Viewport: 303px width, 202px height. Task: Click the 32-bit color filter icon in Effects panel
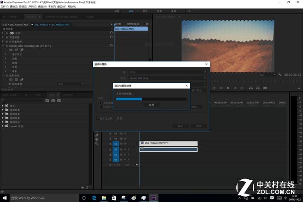pyautogui.click(x=53, y=101)
